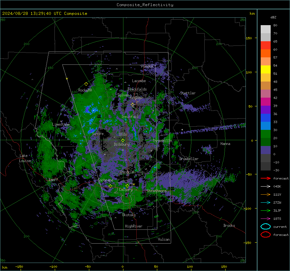The height and width of the screenshot is (271, 290).
Task: Click the red forecast arrow in legend
Action: point(266,178)
